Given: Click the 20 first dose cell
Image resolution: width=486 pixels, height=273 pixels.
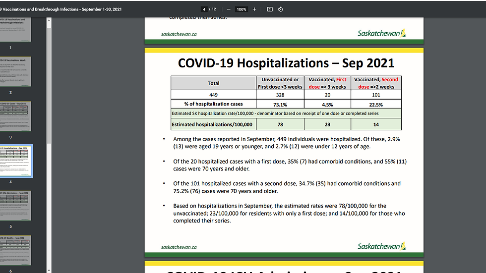Looking at the screenshot, I should (x=327, y=95).
